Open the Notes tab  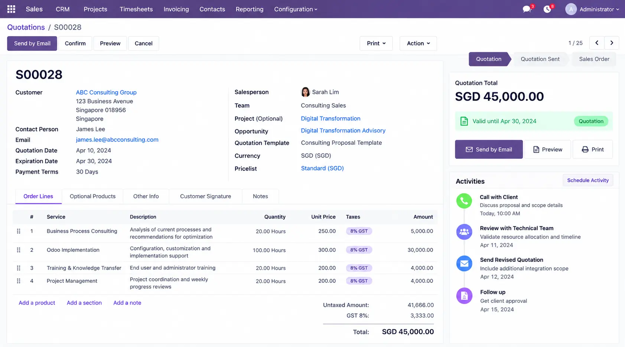click(260, 196)
